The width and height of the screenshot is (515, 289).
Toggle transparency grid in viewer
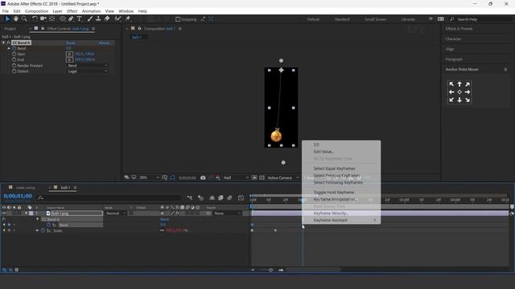(262, 177)
